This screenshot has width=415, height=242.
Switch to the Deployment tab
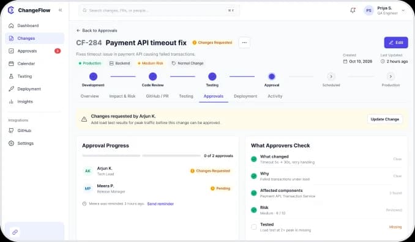245,96
